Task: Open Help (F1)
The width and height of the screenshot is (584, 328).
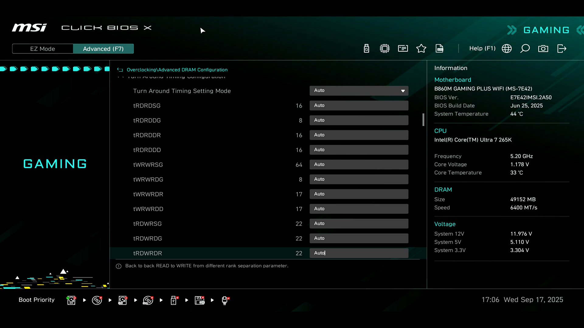Action: (482, 49)
